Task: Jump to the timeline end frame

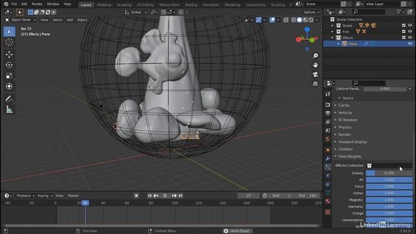Action: (180, 196)
